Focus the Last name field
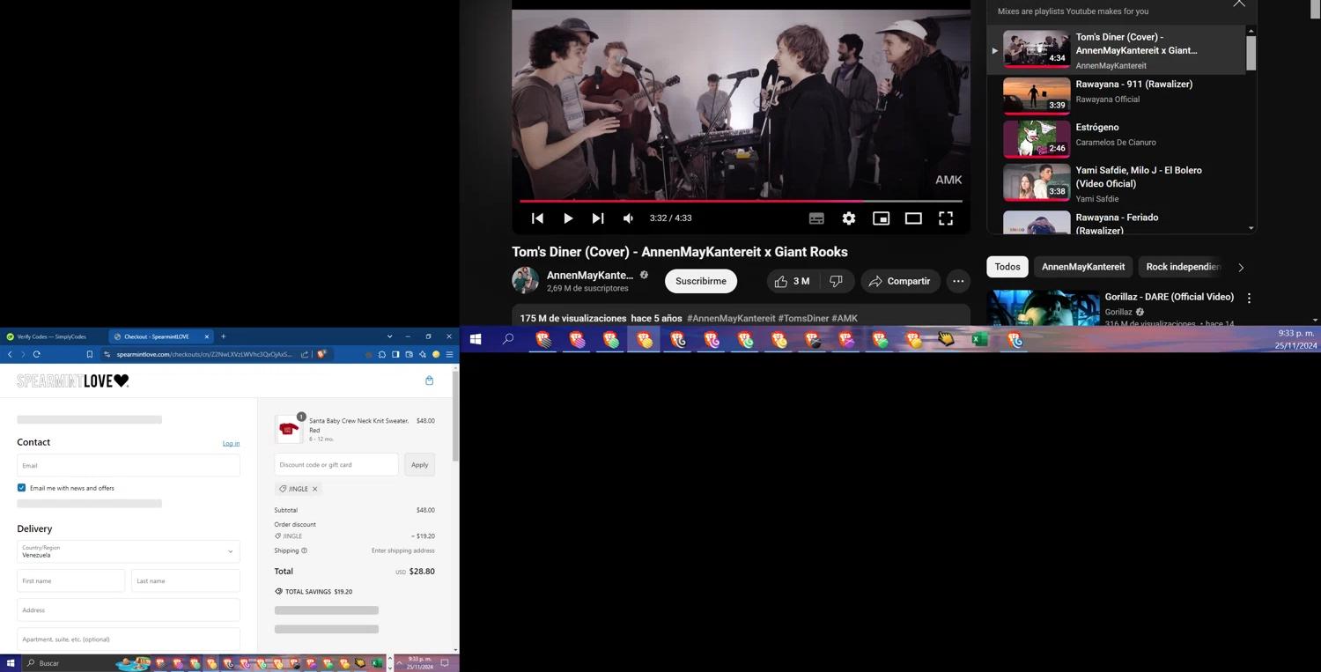This screenshot has width=1321, height=672. [186, 580]
